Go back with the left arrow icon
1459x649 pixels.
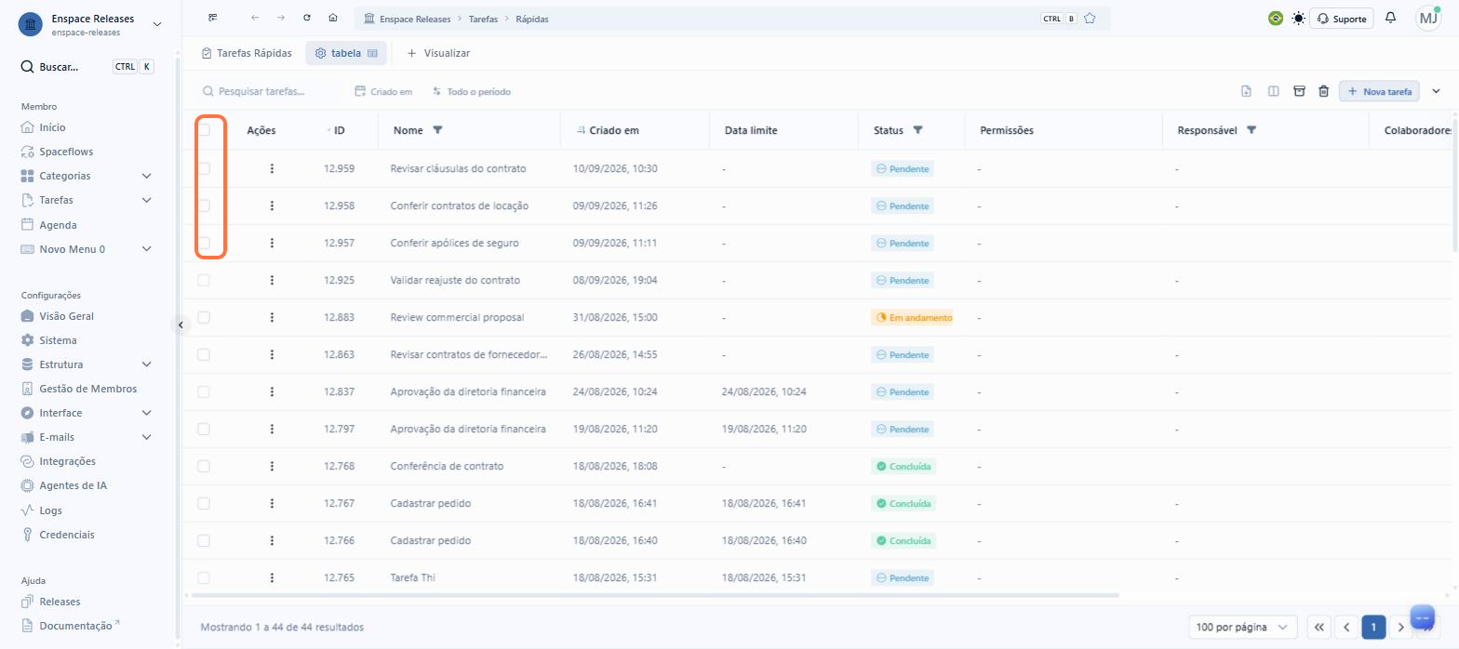255,19
